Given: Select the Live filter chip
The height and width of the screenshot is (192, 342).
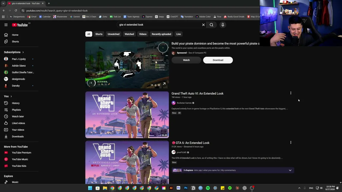Looking at the screenshot, I should tap(178, 34).
